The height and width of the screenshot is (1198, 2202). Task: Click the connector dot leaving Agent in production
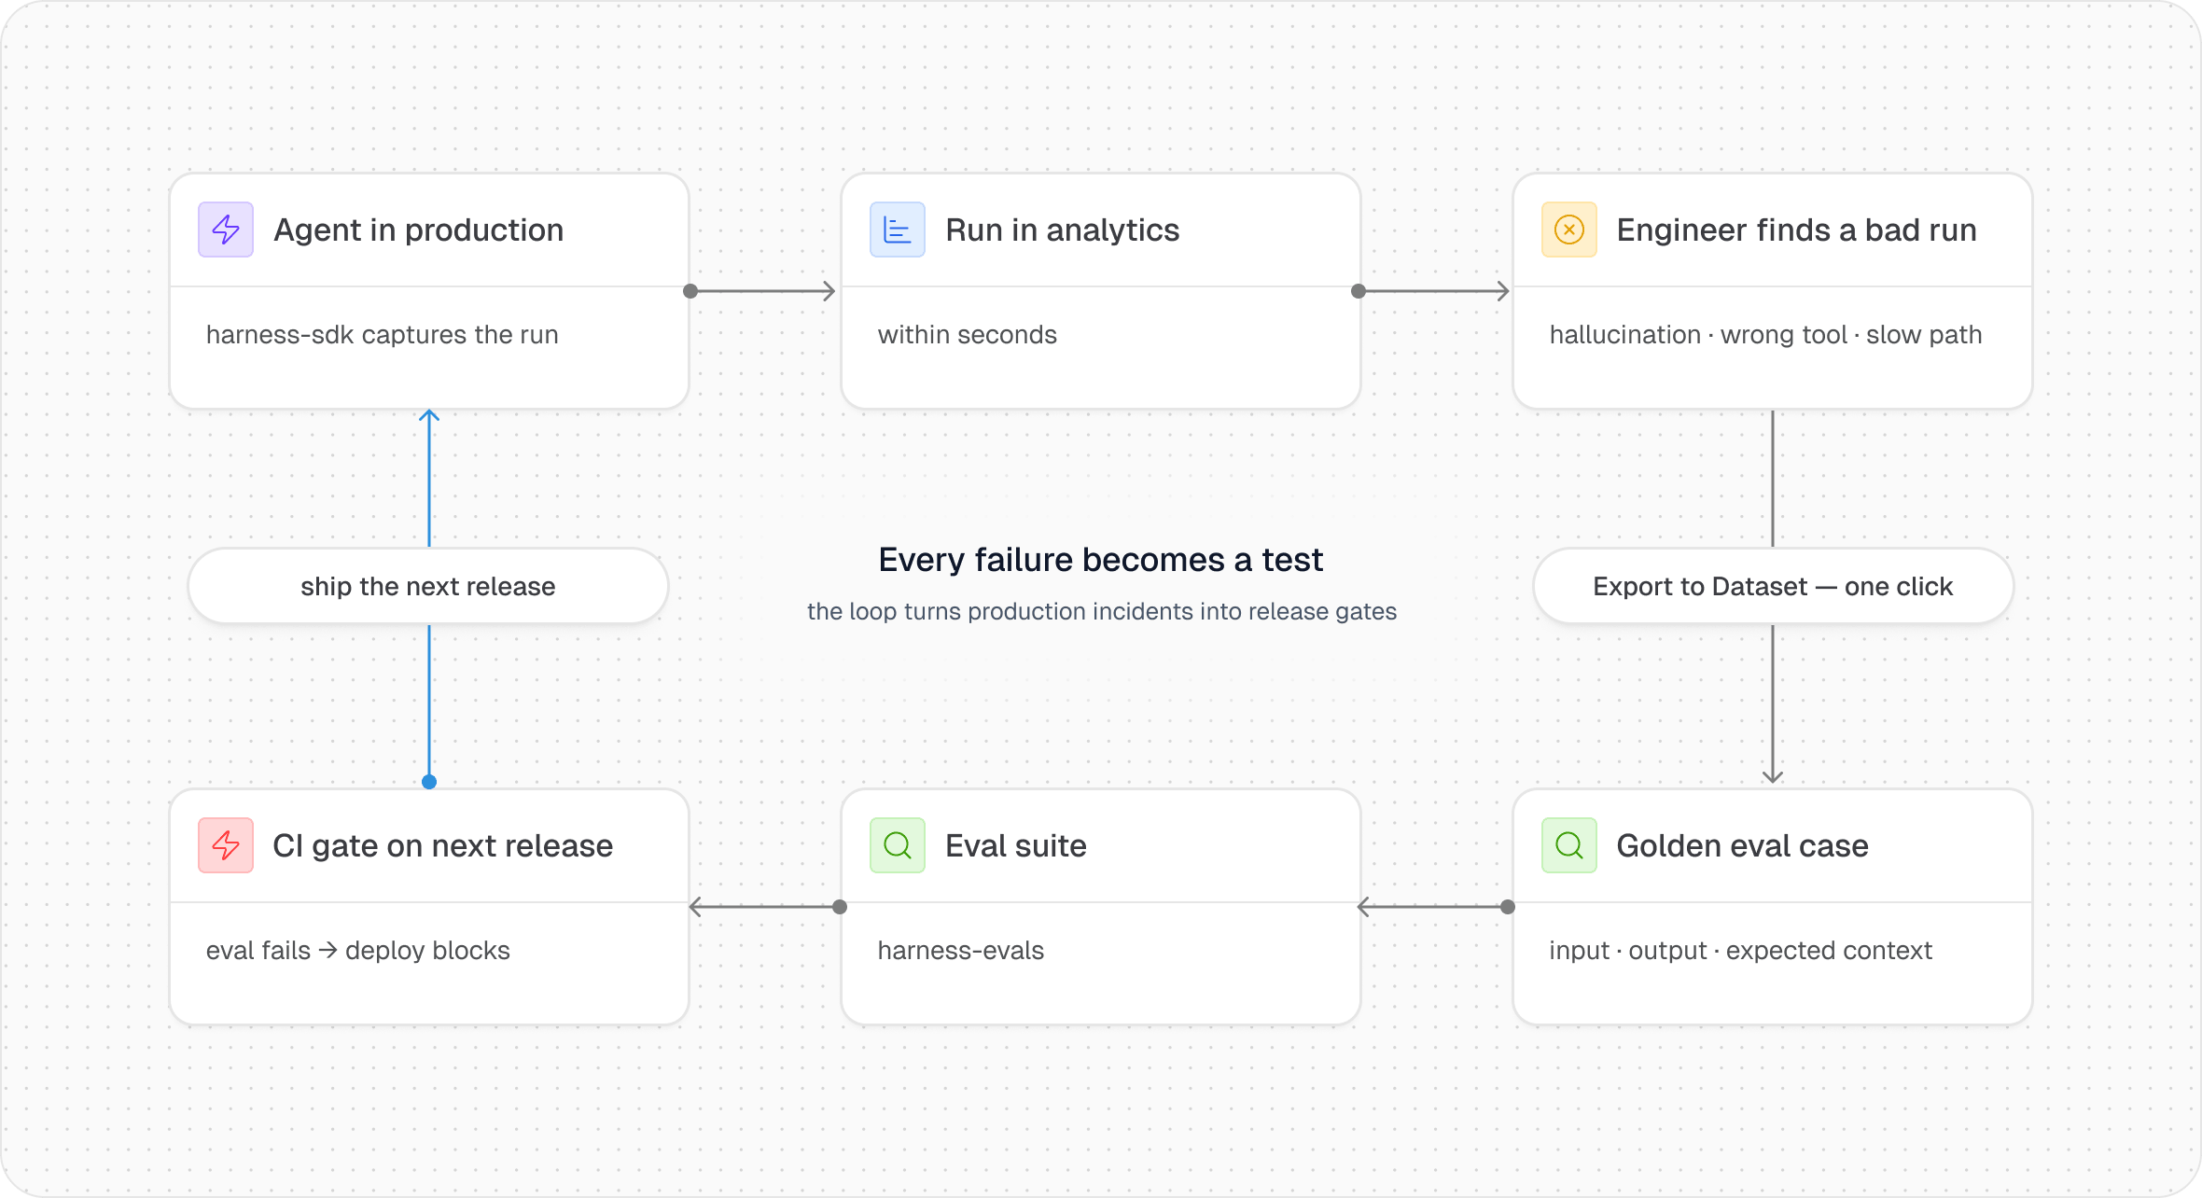[x=690, y=291]
